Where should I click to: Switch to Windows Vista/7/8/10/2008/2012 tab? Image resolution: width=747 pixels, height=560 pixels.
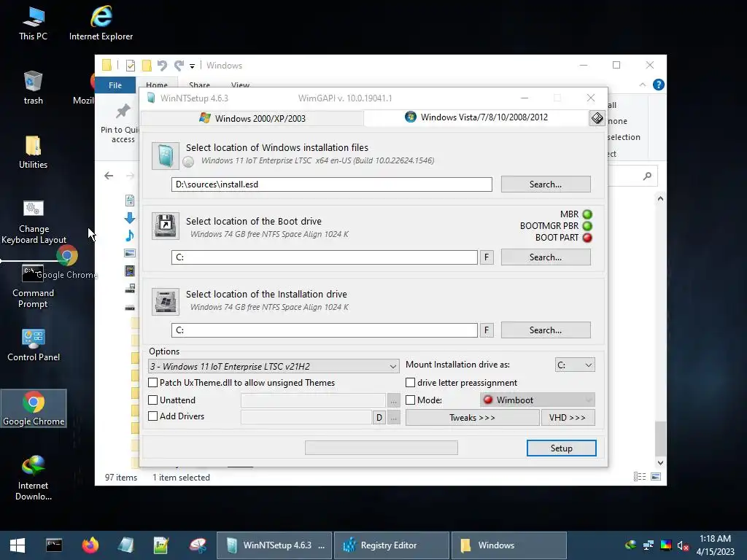[476, 117]
